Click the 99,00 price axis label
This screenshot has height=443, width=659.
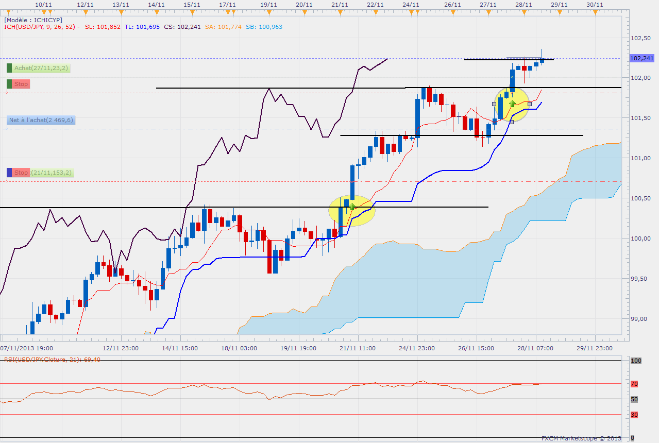(640, 319)
